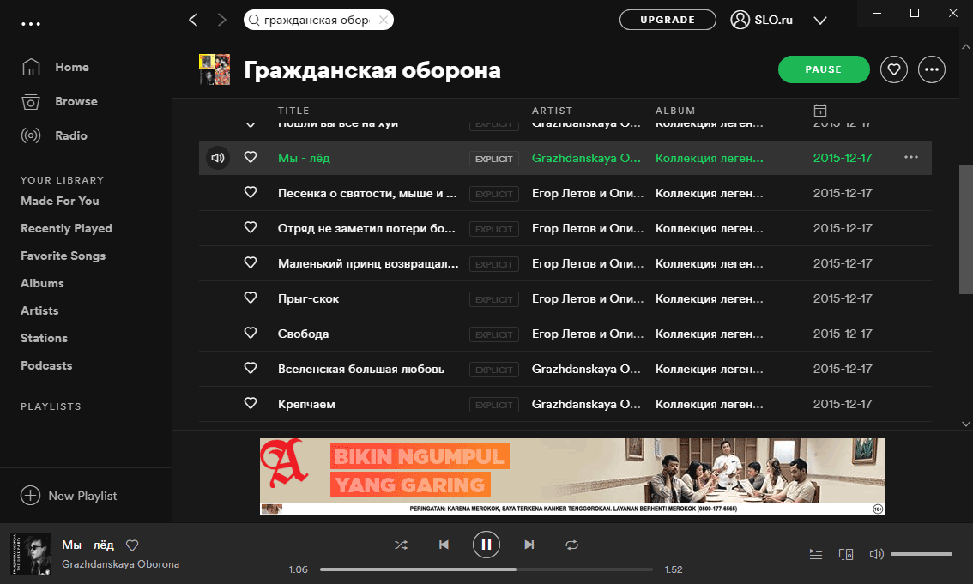
Task: Open Grazhdanskaya Oborona in now playing bar
Action: click(x=120, y=564)
